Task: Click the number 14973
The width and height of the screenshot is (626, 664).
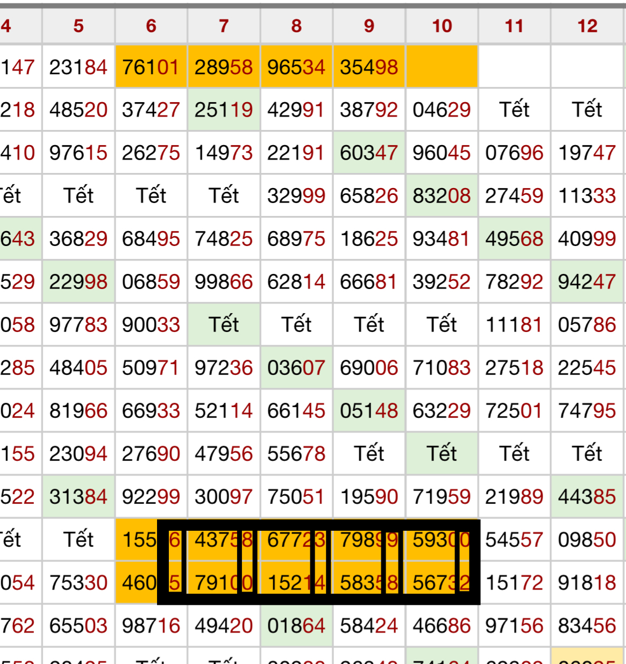Action: tap(224, 153)
